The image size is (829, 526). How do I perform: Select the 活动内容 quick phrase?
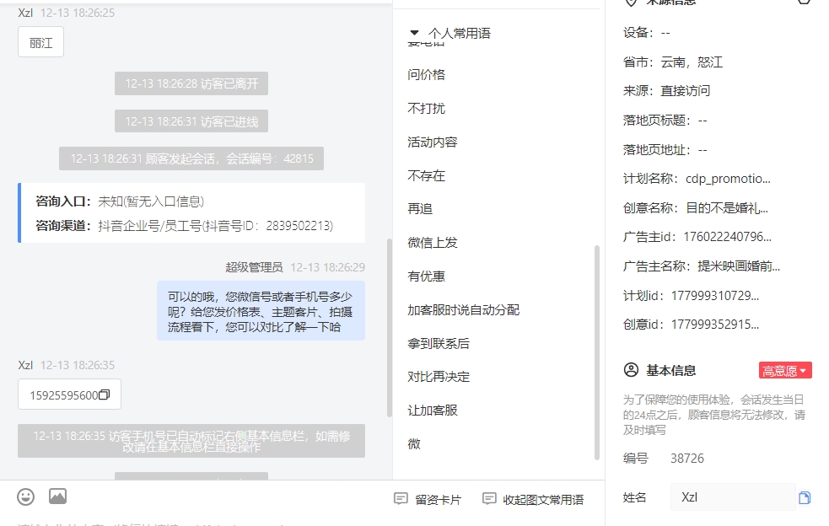[x=433, y=142]
